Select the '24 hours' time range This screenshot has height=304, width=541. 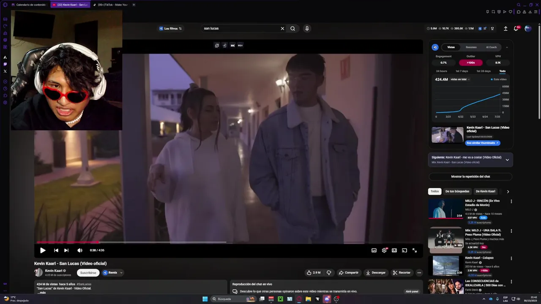click(x=441, y=71)
